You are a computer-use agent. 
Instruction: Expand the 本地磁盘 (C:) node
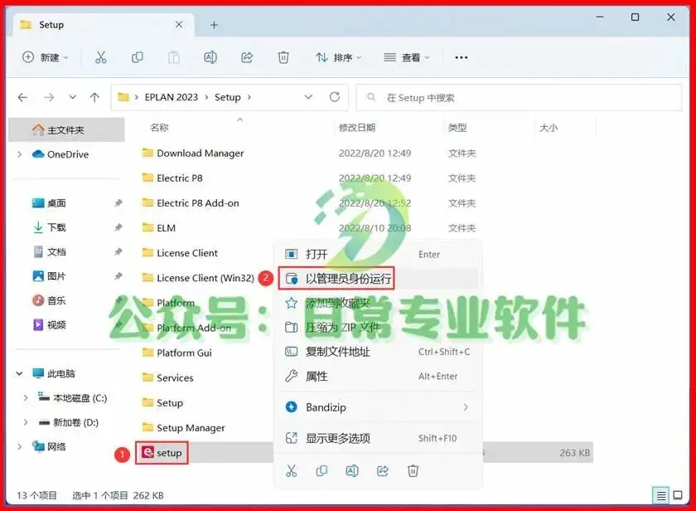click(26, 397)
